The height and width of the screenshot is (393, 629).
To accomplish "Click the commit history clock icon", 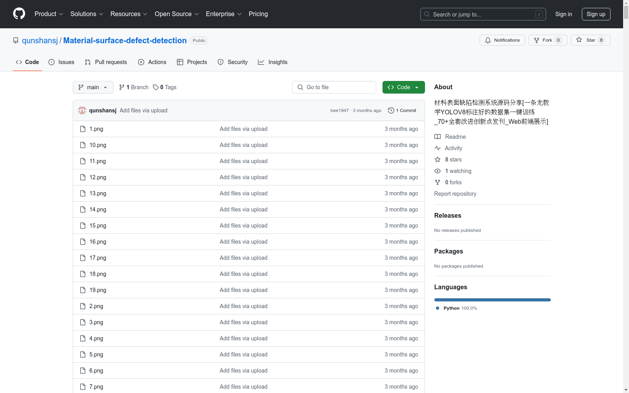I will pyautogui.click(x=391, y=110).
